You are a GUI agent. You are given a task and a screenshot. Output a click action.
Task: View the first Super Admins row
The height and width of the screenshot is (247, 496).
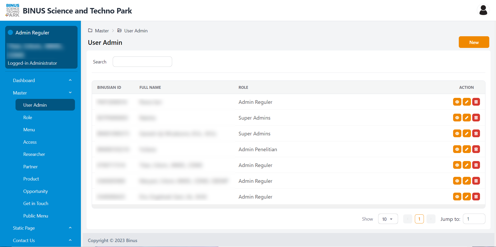pos(457,118)
